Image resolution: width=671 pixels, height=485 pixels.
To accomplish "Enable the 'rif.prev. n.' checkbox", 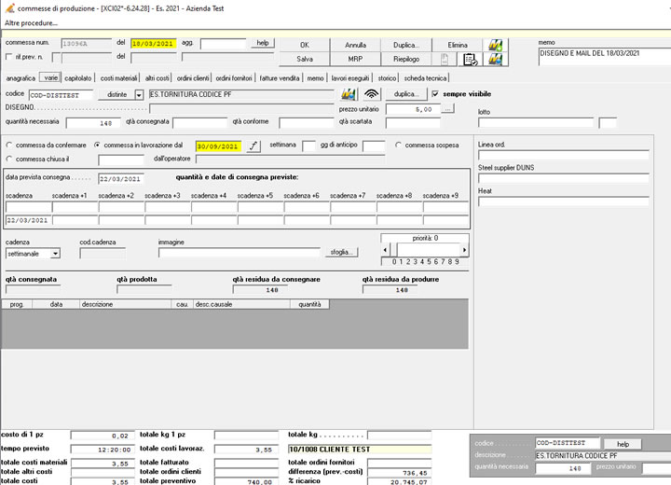I will coord(10,58).
